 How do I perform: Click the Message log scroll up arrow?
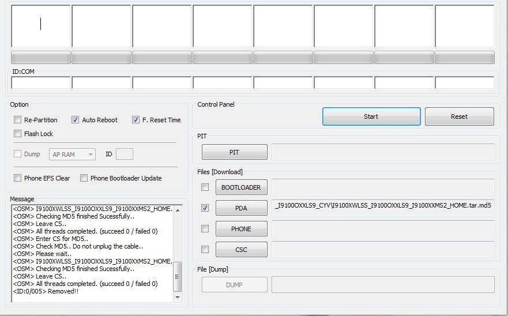(x=178, y=210)
